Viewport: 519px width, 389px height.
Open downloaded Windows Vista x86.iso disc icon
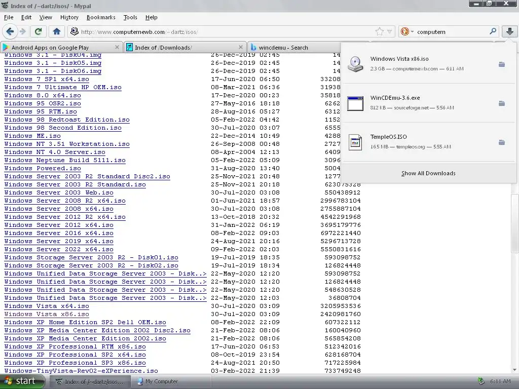click(355, 64)
